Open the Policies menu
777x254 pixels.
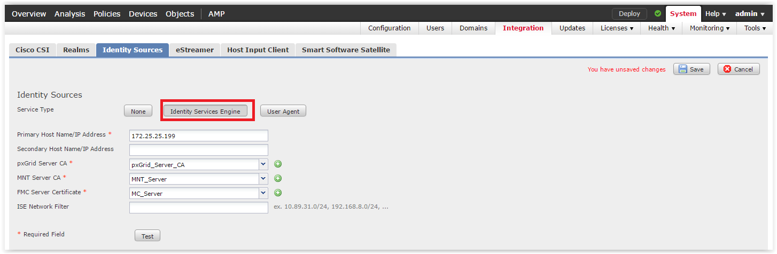pyautogui.click(x=107, y=14)
